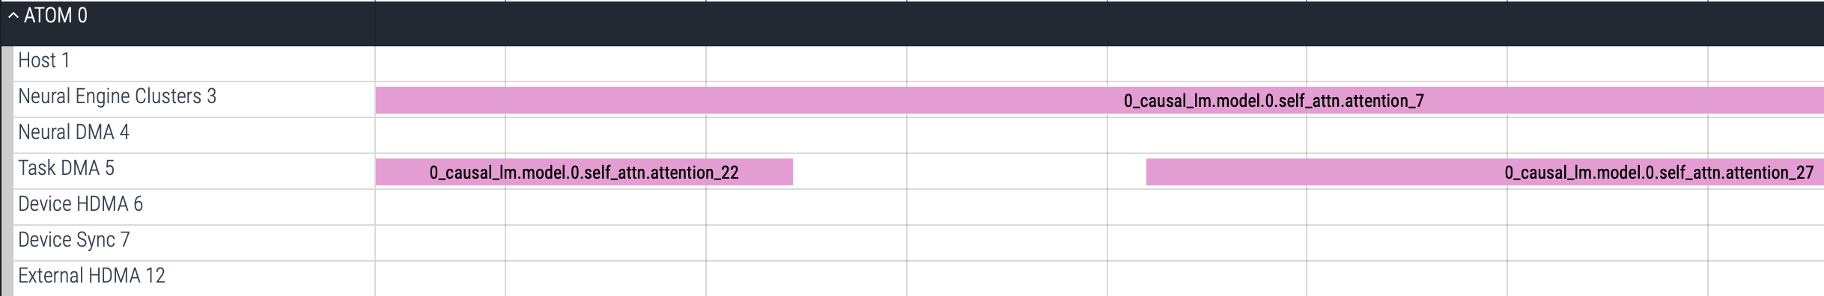Select the Device Sync 7 track label
Image resolution: width=1824 pixels, height=296 pixels.
click(x=73, y=240)
